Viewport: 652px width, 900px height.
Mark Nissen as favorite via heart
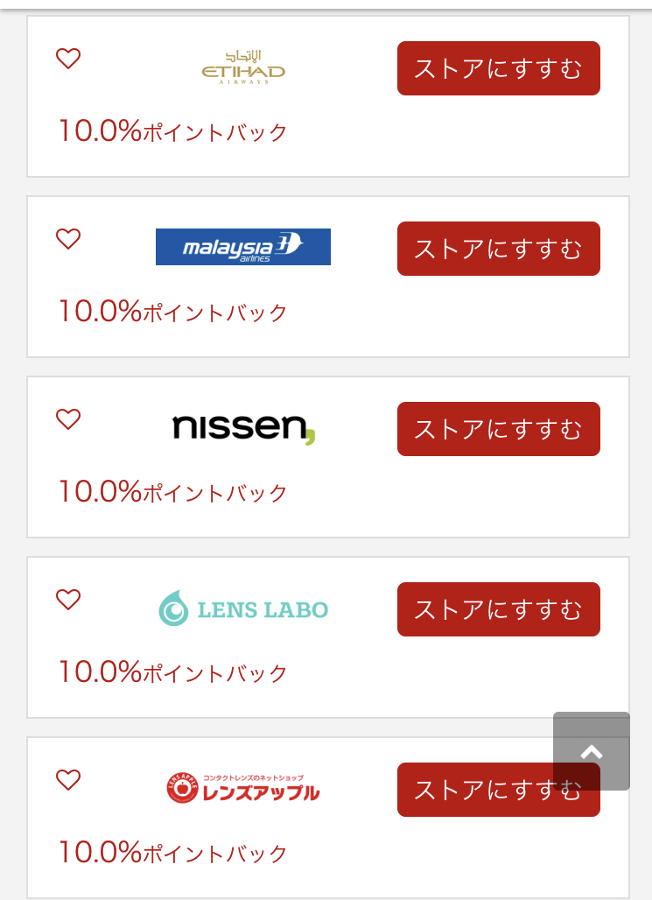pos(67,418)
